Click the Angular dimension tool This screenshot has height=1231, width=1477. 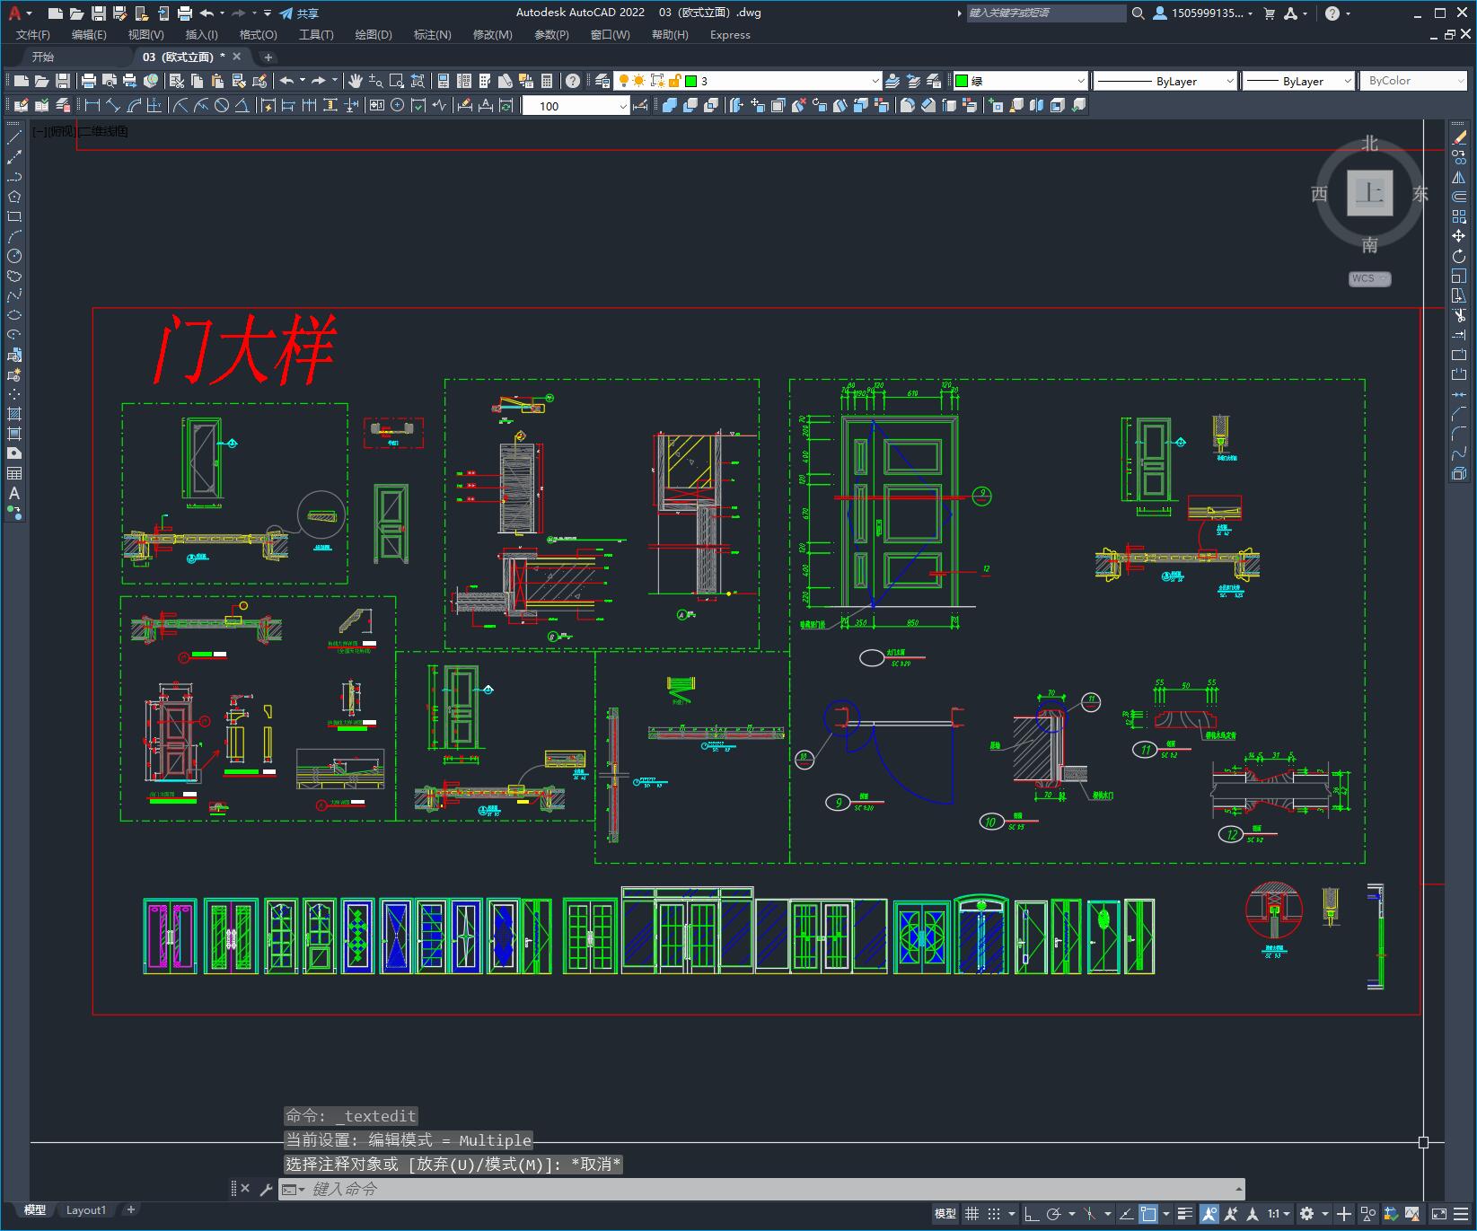(x=242, y=105)
